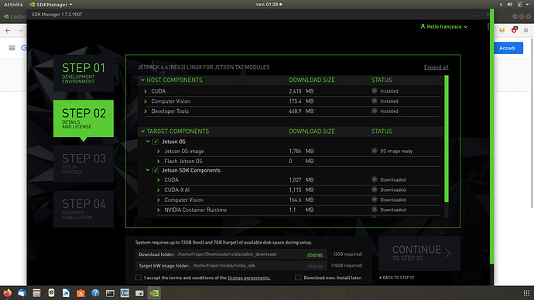534x300 pixels.
Task: Select the target Computer Vision row label
Action: point(183,200)
